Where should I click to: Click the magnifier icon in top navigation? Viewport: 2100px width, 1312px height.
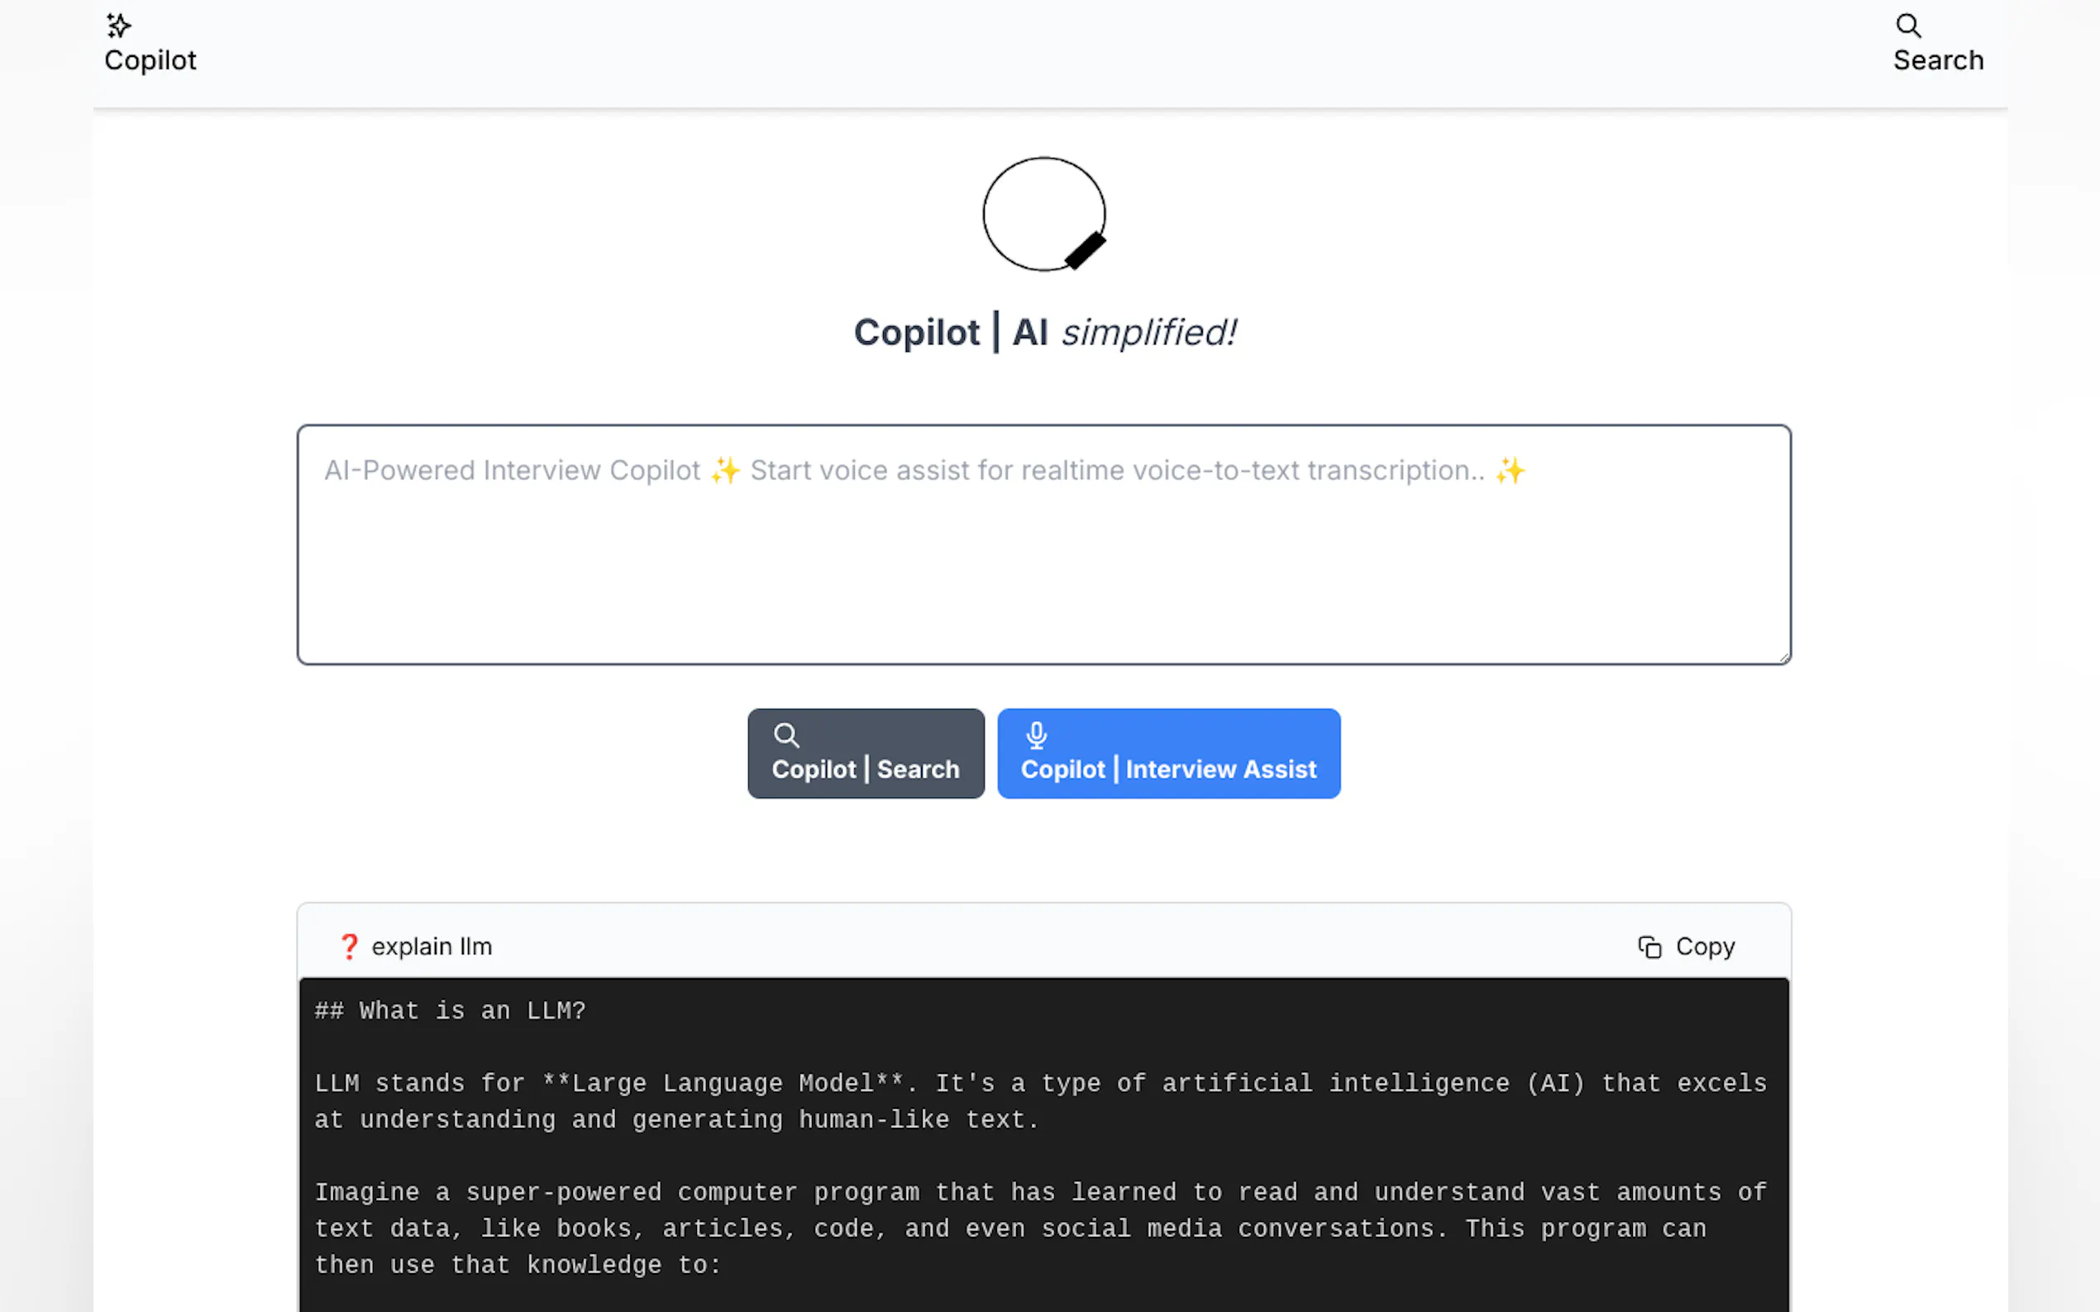coord(1907,25)
